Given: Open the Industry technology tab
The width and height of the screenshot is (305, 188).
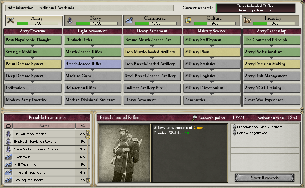Looking at the screenshot, I should point(271,20).
